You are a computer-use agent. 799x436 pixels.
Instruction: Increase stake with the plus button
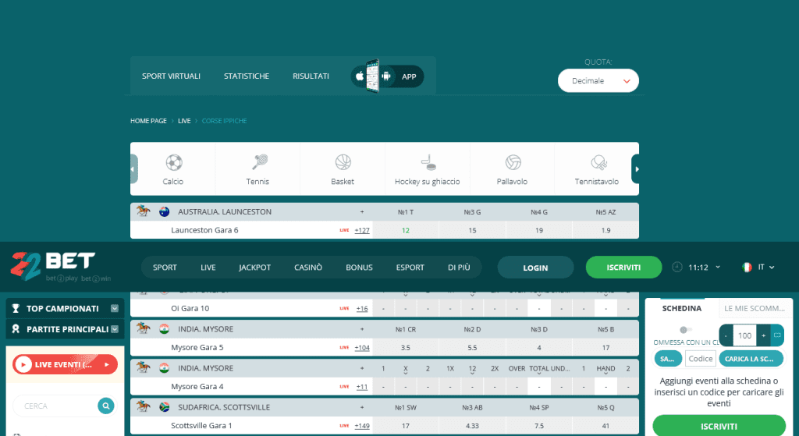pyautogui.click(x=763, y=335)
